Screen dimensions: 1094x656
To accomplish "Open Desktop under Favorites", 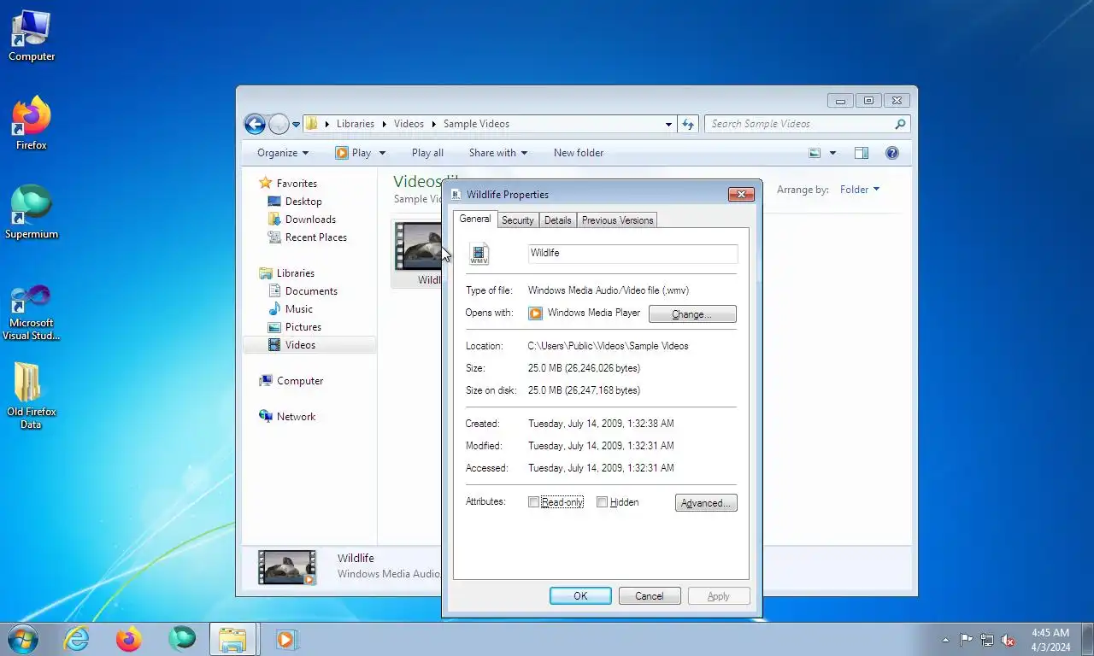I will 295,202.
